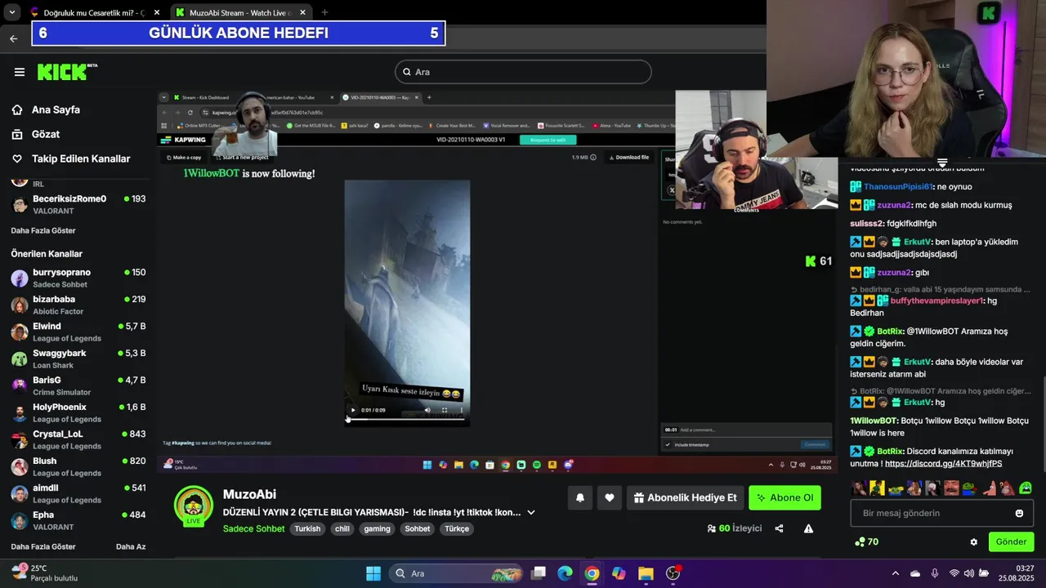Image resolution: width=1046 pixels, height=588 pixels.
Task: Report stream with warning triangle icon
Action: (808, 528)
